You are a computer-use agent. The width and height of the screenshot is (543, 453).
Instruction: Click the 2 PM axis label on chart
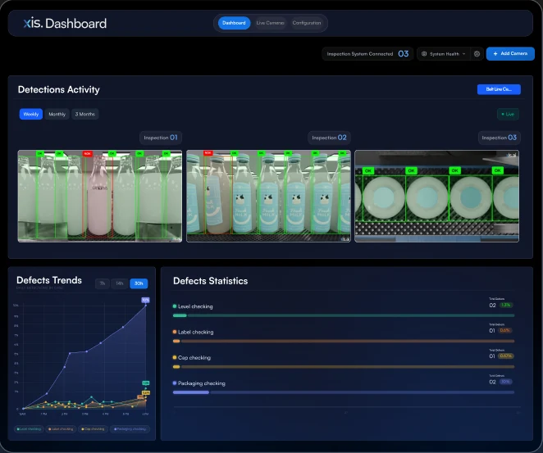pos(65,414)
